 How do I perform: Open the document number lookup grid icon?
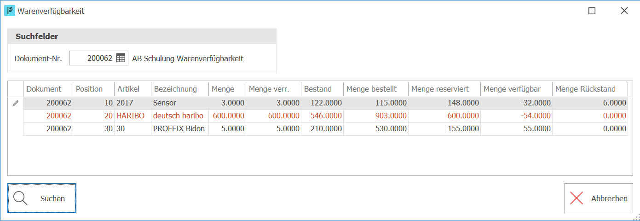[121, 58]
